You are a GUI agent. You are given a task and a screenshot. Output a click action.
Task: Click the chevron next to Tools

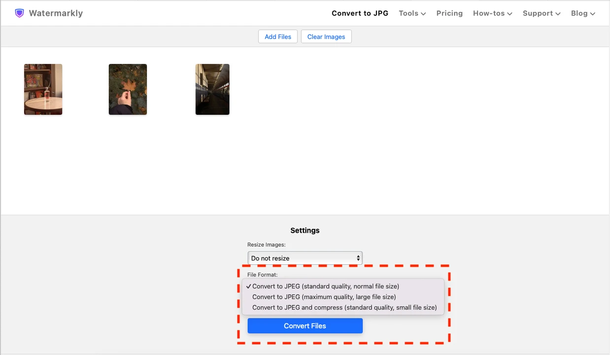click(x=423, y=14)
